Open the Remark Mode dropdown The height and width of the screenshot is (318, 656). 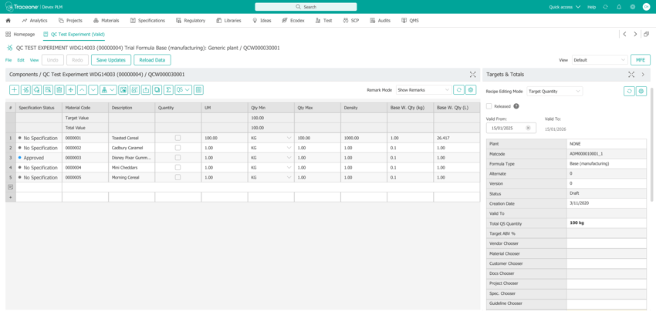[423, 90]
